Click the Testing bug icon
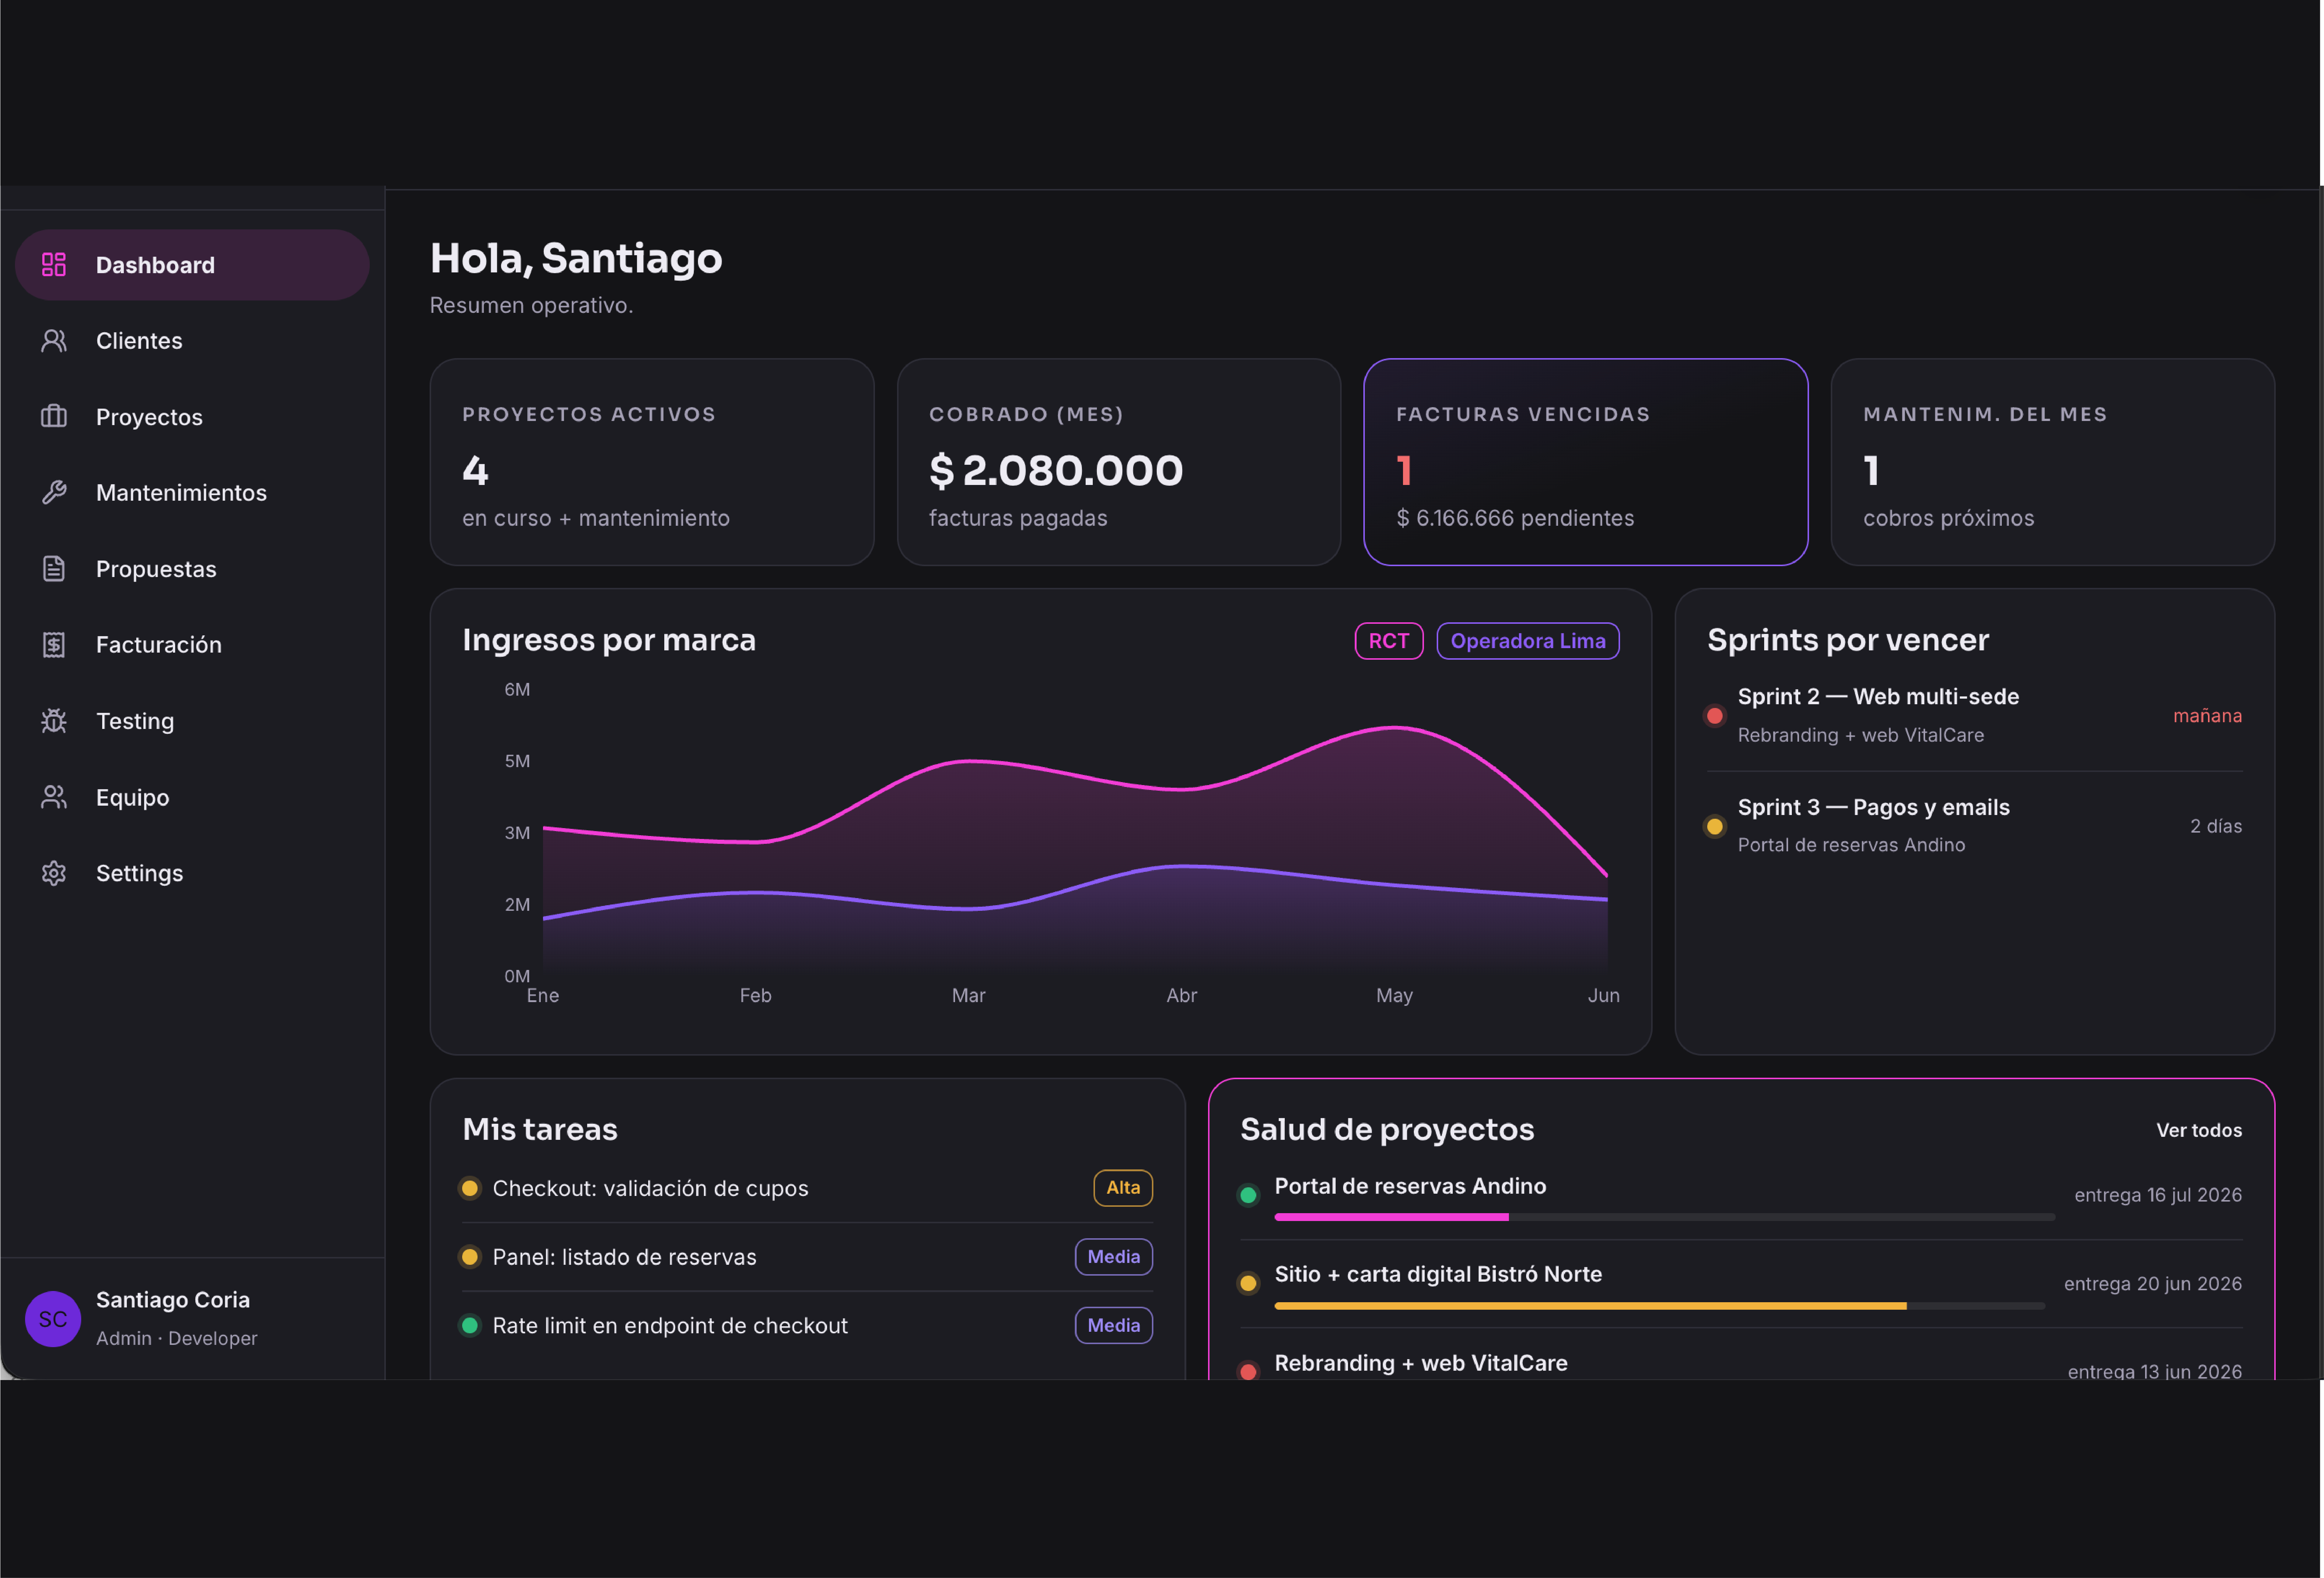The image size is (2324, 1578). [x=54, y=721]
